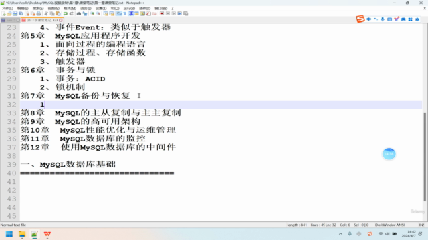Image resolution: width=428 pixels, height=240 pixels.
Task: Select the 第一章课堂笔记.txt tab
Action: point(41,20)
